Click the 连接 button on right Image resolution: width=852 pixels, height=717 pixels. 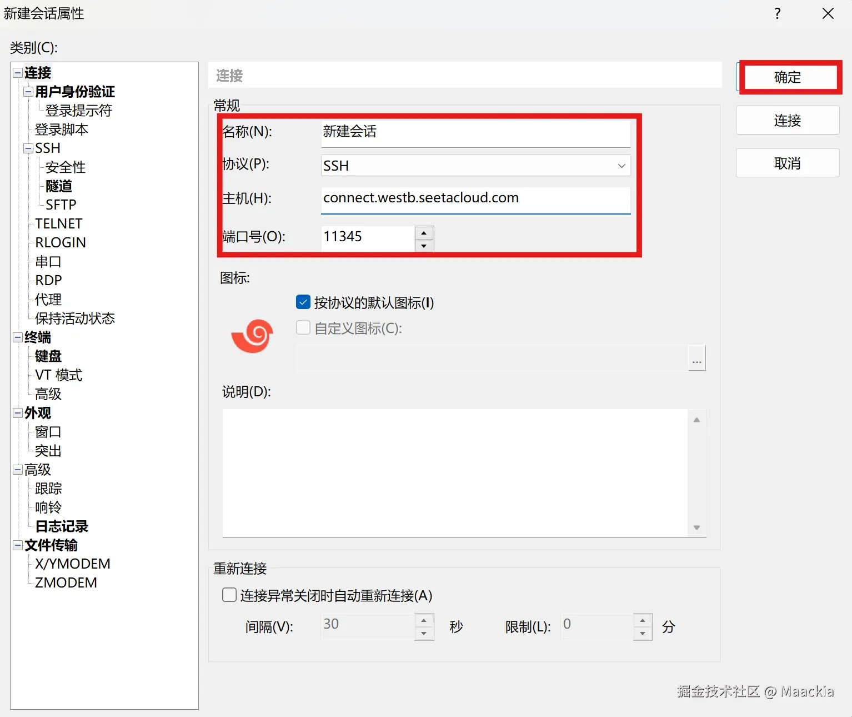click(x=788, y=120)
